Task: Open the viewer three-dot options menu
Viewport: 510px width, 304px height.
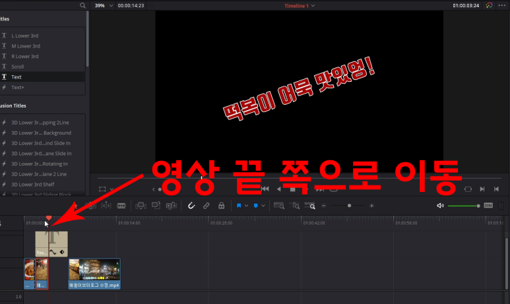Action: 502,5
